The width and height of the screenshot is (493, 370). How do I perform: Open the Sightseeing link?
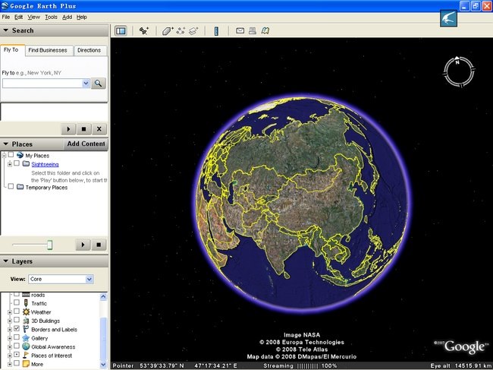tap(45, 164)
